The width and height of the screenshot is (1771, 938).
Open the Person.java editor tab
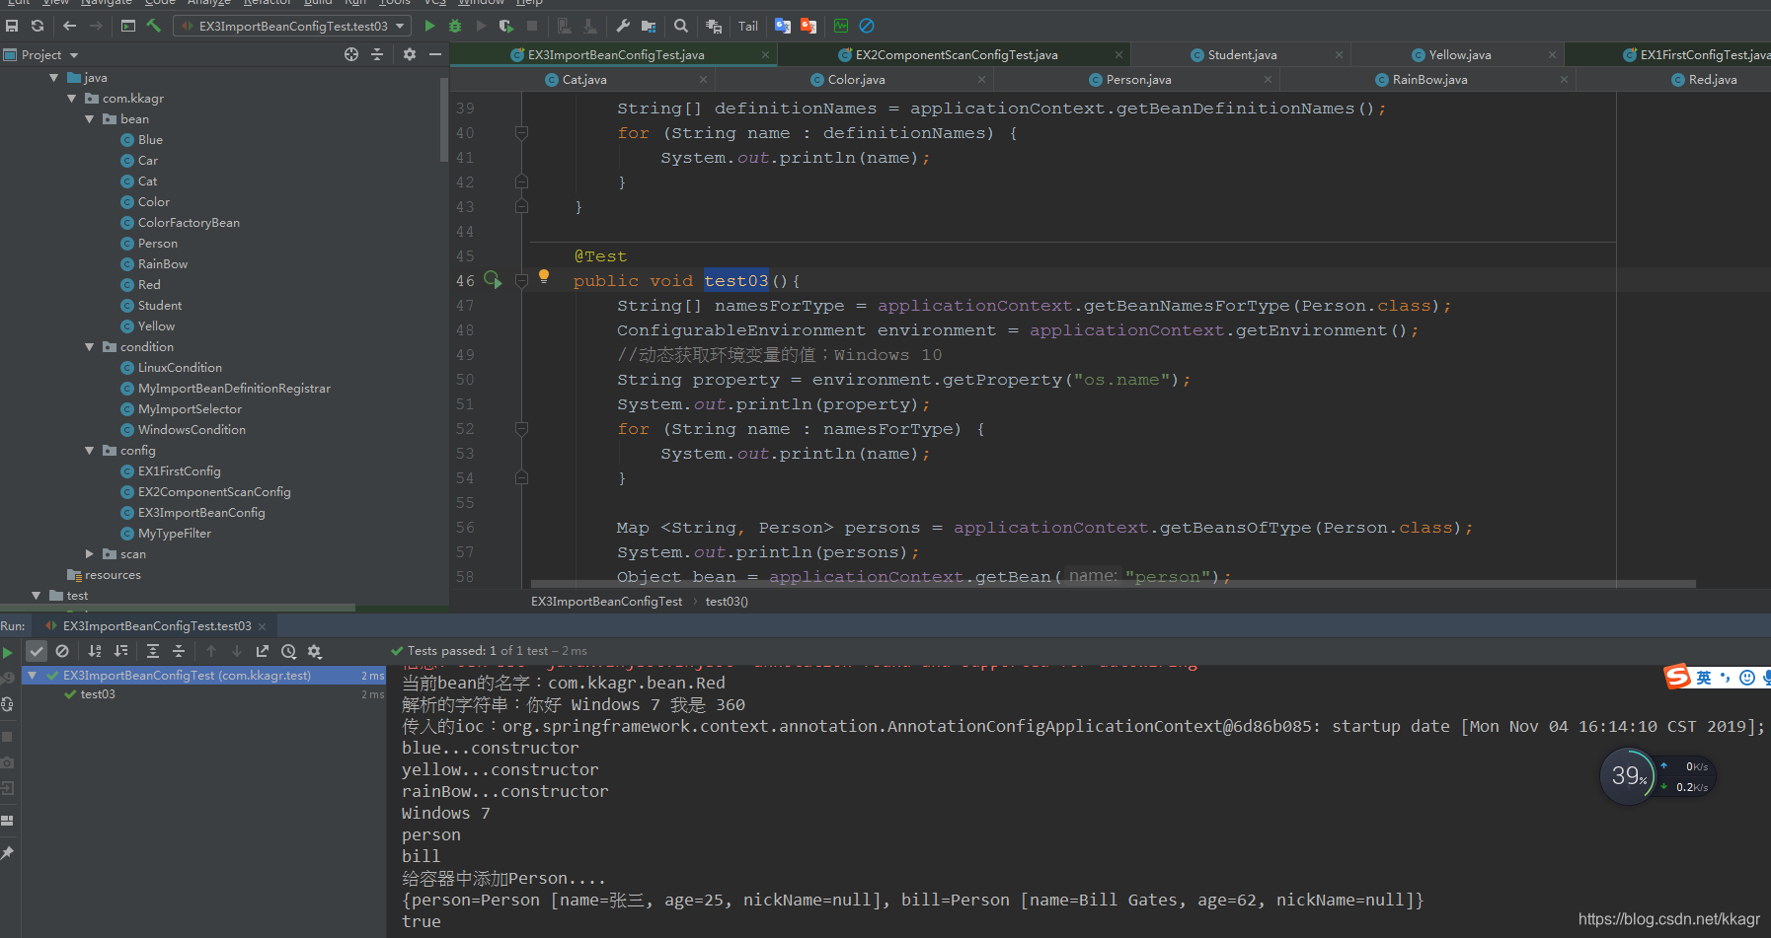click(x=1138, y=80)
